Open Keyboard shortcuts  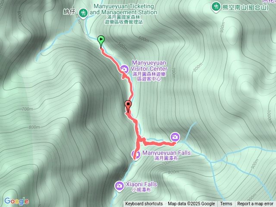(x=144, y=204)
